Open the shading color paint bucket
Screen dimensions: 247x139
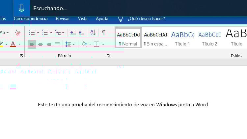click(84, 44)
